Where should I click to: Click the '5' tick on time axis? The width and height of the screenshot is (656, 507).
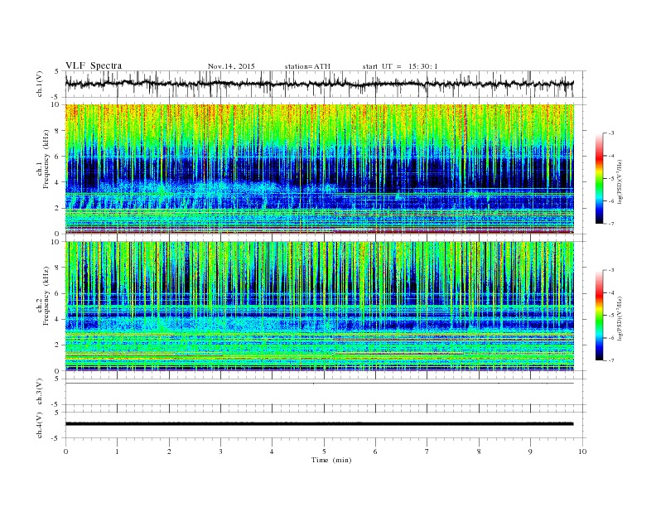point(324,451)
